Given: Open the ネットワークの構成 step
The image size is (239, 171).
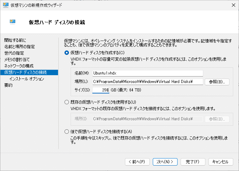Looking at the screenshot, I should click(x=19, y=66).
